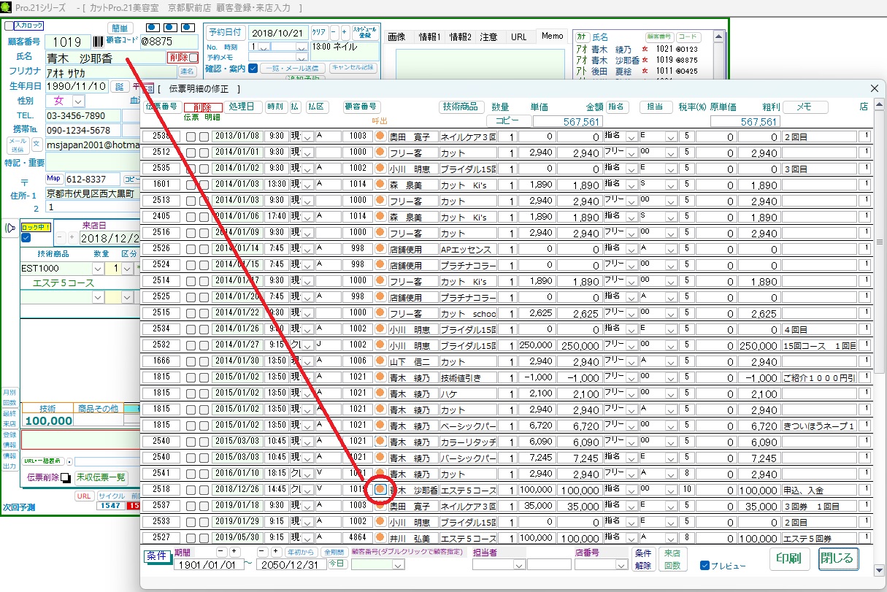Viewport: 887px width, 592px height.
Task: Switch to the 情報1 tab
Action: pos(429,36)
